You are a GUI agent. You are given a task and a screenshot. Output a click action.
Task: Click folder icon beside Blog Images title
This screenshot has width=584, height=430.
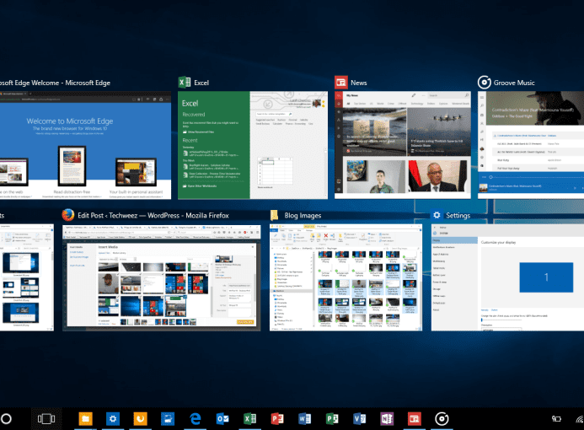tap(275, 215)
